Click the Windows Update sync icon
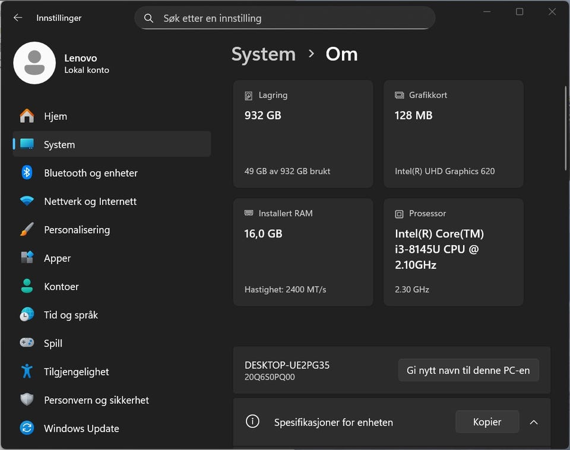Screen dimensions: 570x450 (27, 428)
